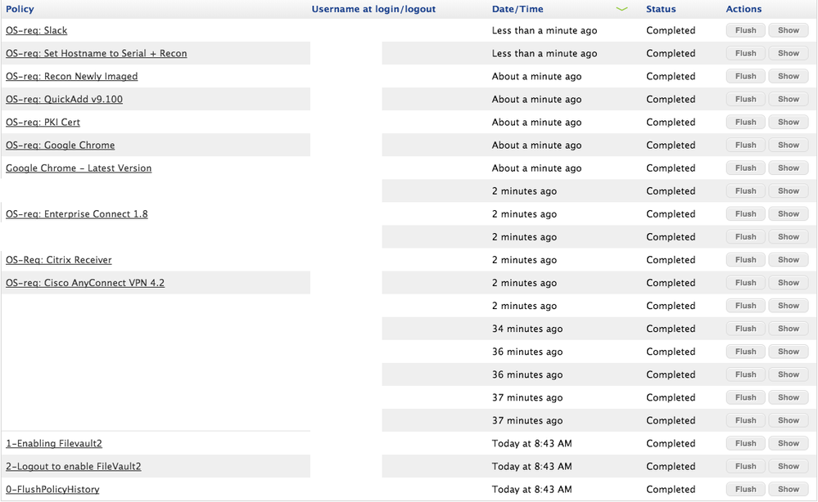Toggle the Date/Time sort arrow
This screenshot has height=502, width=818.
point(621,9)
